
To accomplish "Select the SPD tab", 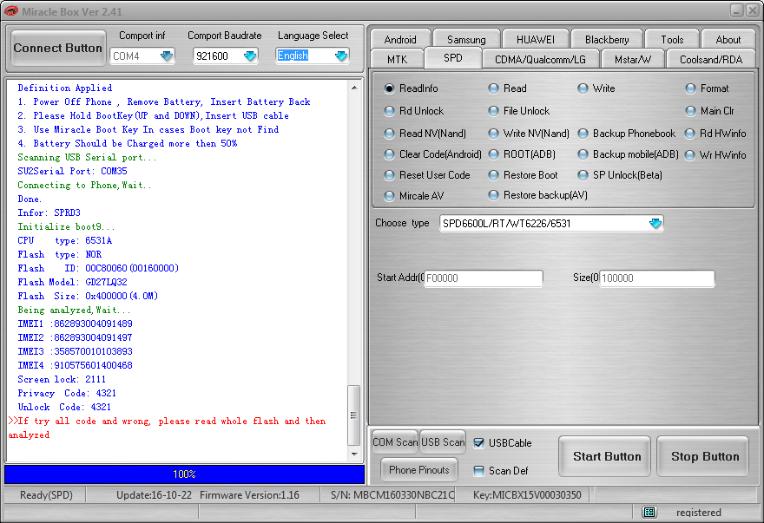I will pyautogui.click(x=452, y=58).
